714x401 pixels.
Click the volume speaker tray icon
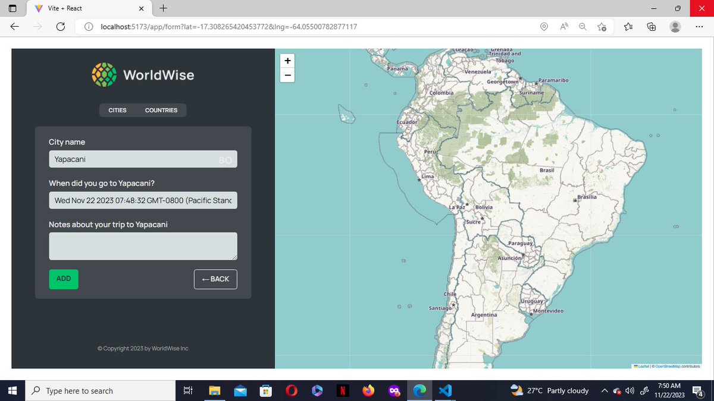point(630,390)
